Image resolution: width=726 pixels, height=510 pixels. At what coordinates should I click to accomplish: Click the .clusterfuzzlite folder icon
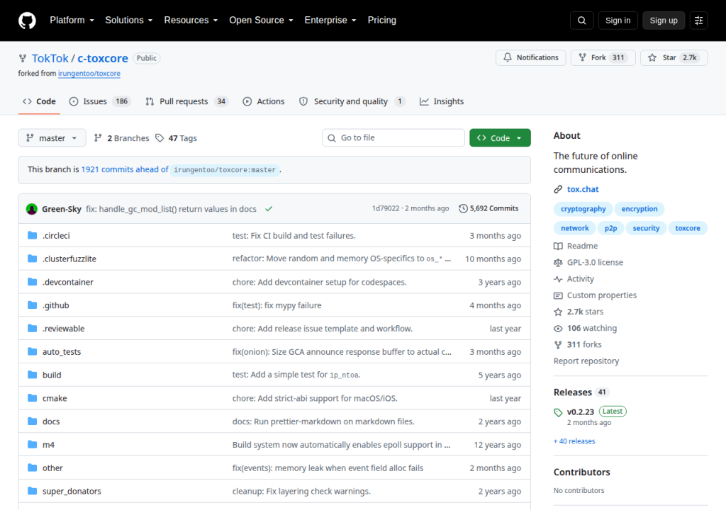coord(32,259)
